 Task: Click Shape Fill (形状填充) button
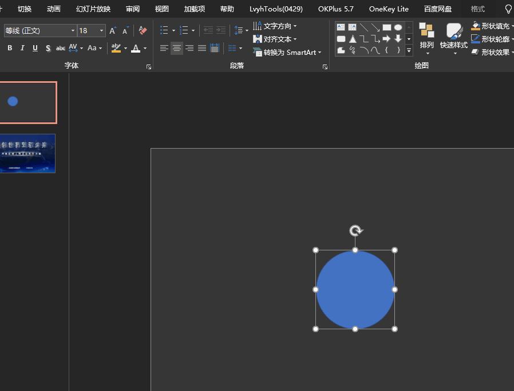pyautogui.click(x=491, y=26)
